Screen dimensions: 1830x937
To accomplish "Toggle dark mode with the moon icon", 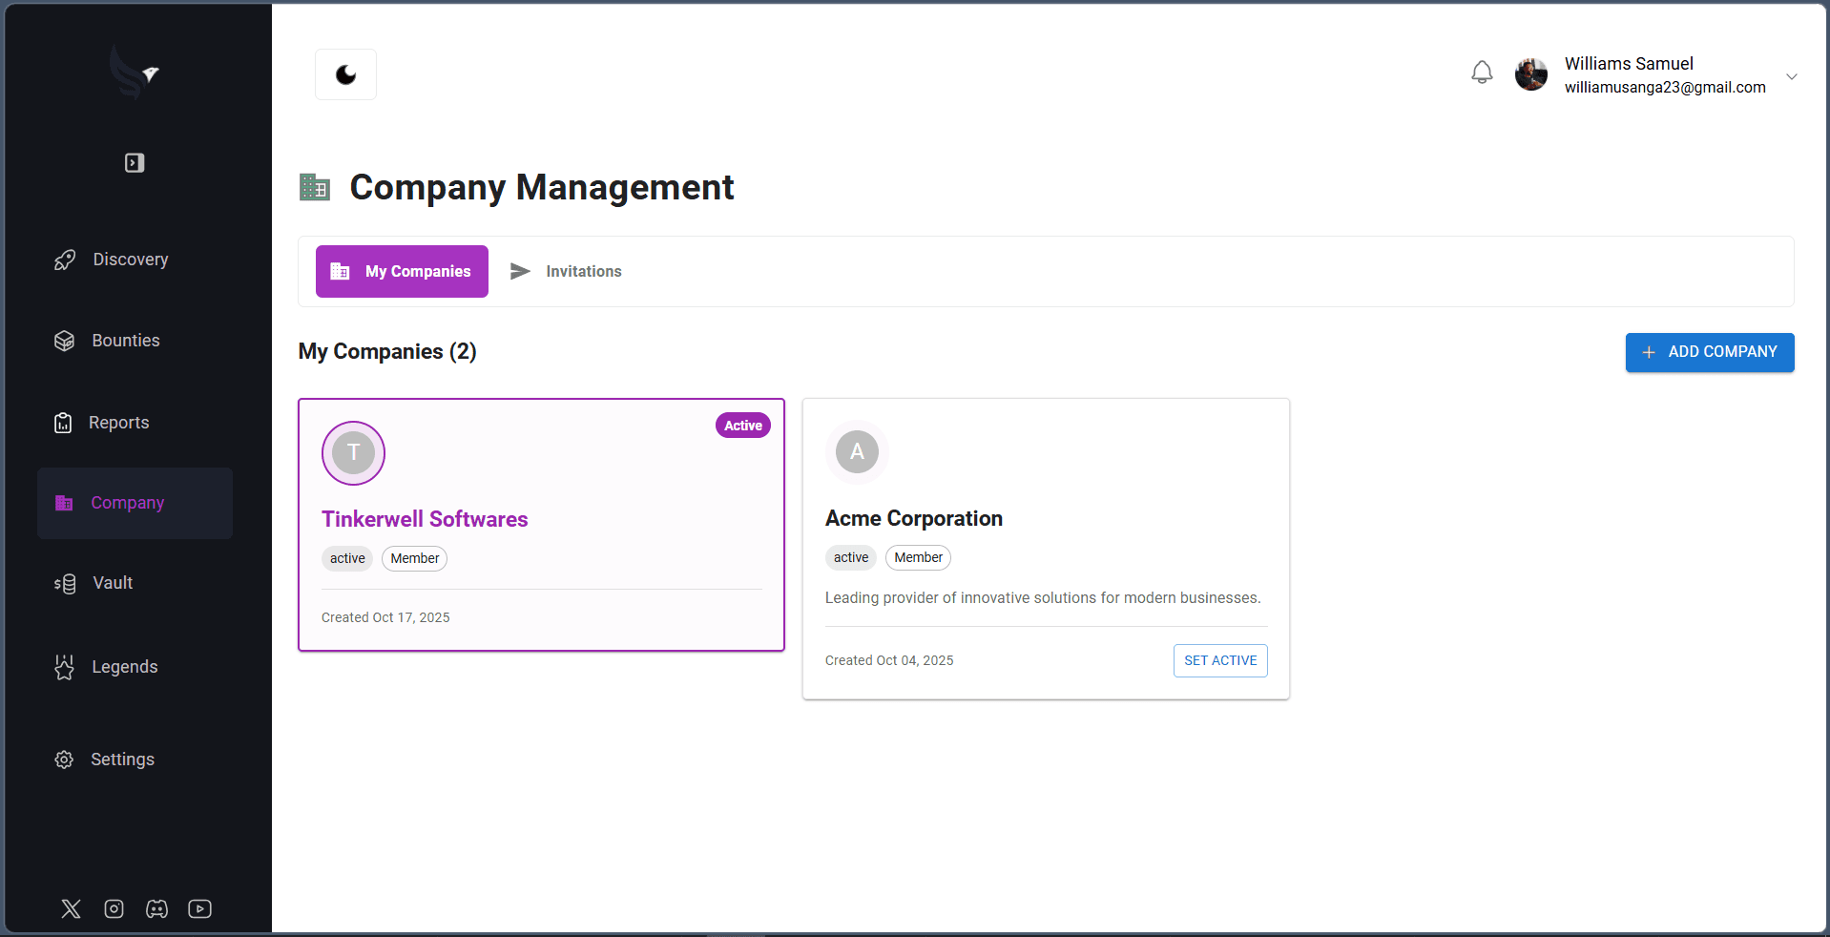I will (x=345, y=74).
